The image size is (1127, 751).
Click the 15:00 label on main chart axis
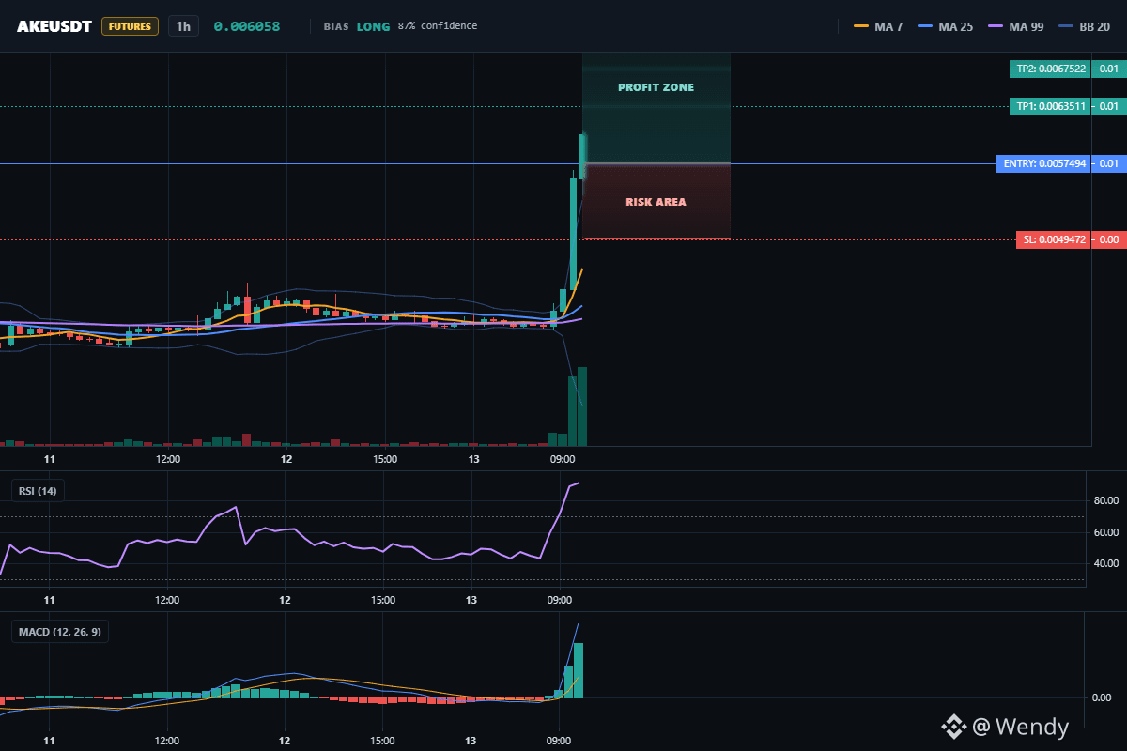[x=384, y=459]
